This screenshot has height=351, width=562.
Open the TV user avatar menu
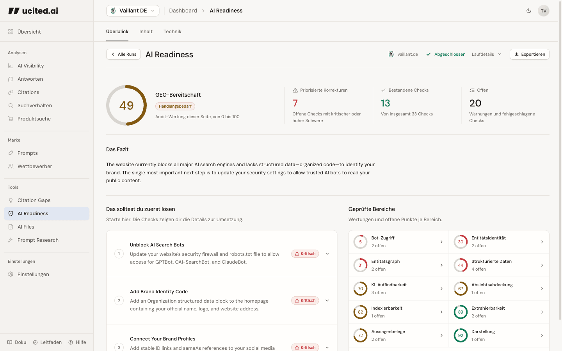click(544, 11)
